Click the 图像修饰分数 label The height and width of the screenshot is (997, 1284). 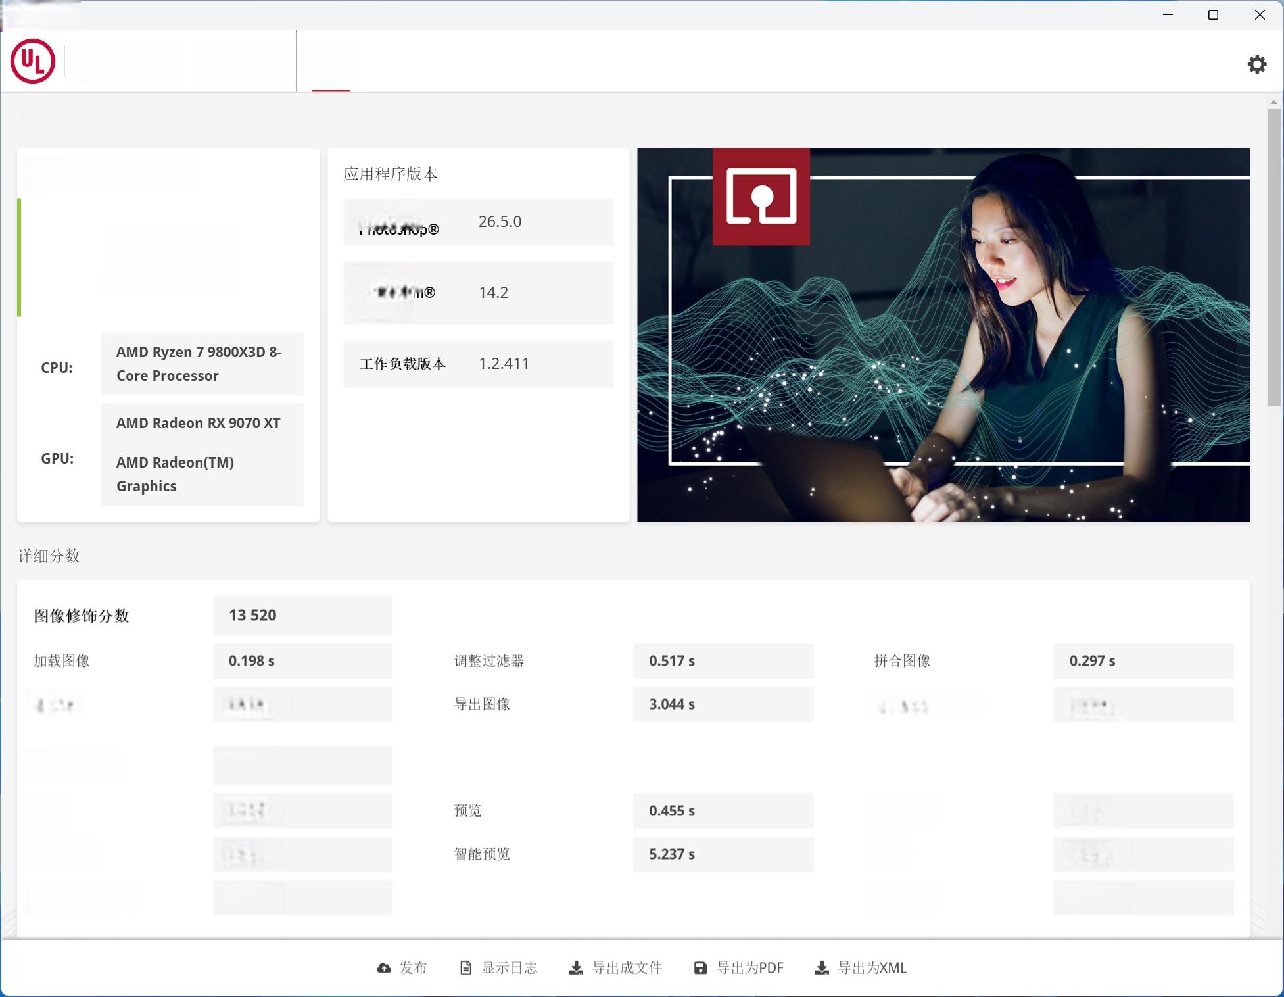82,616
